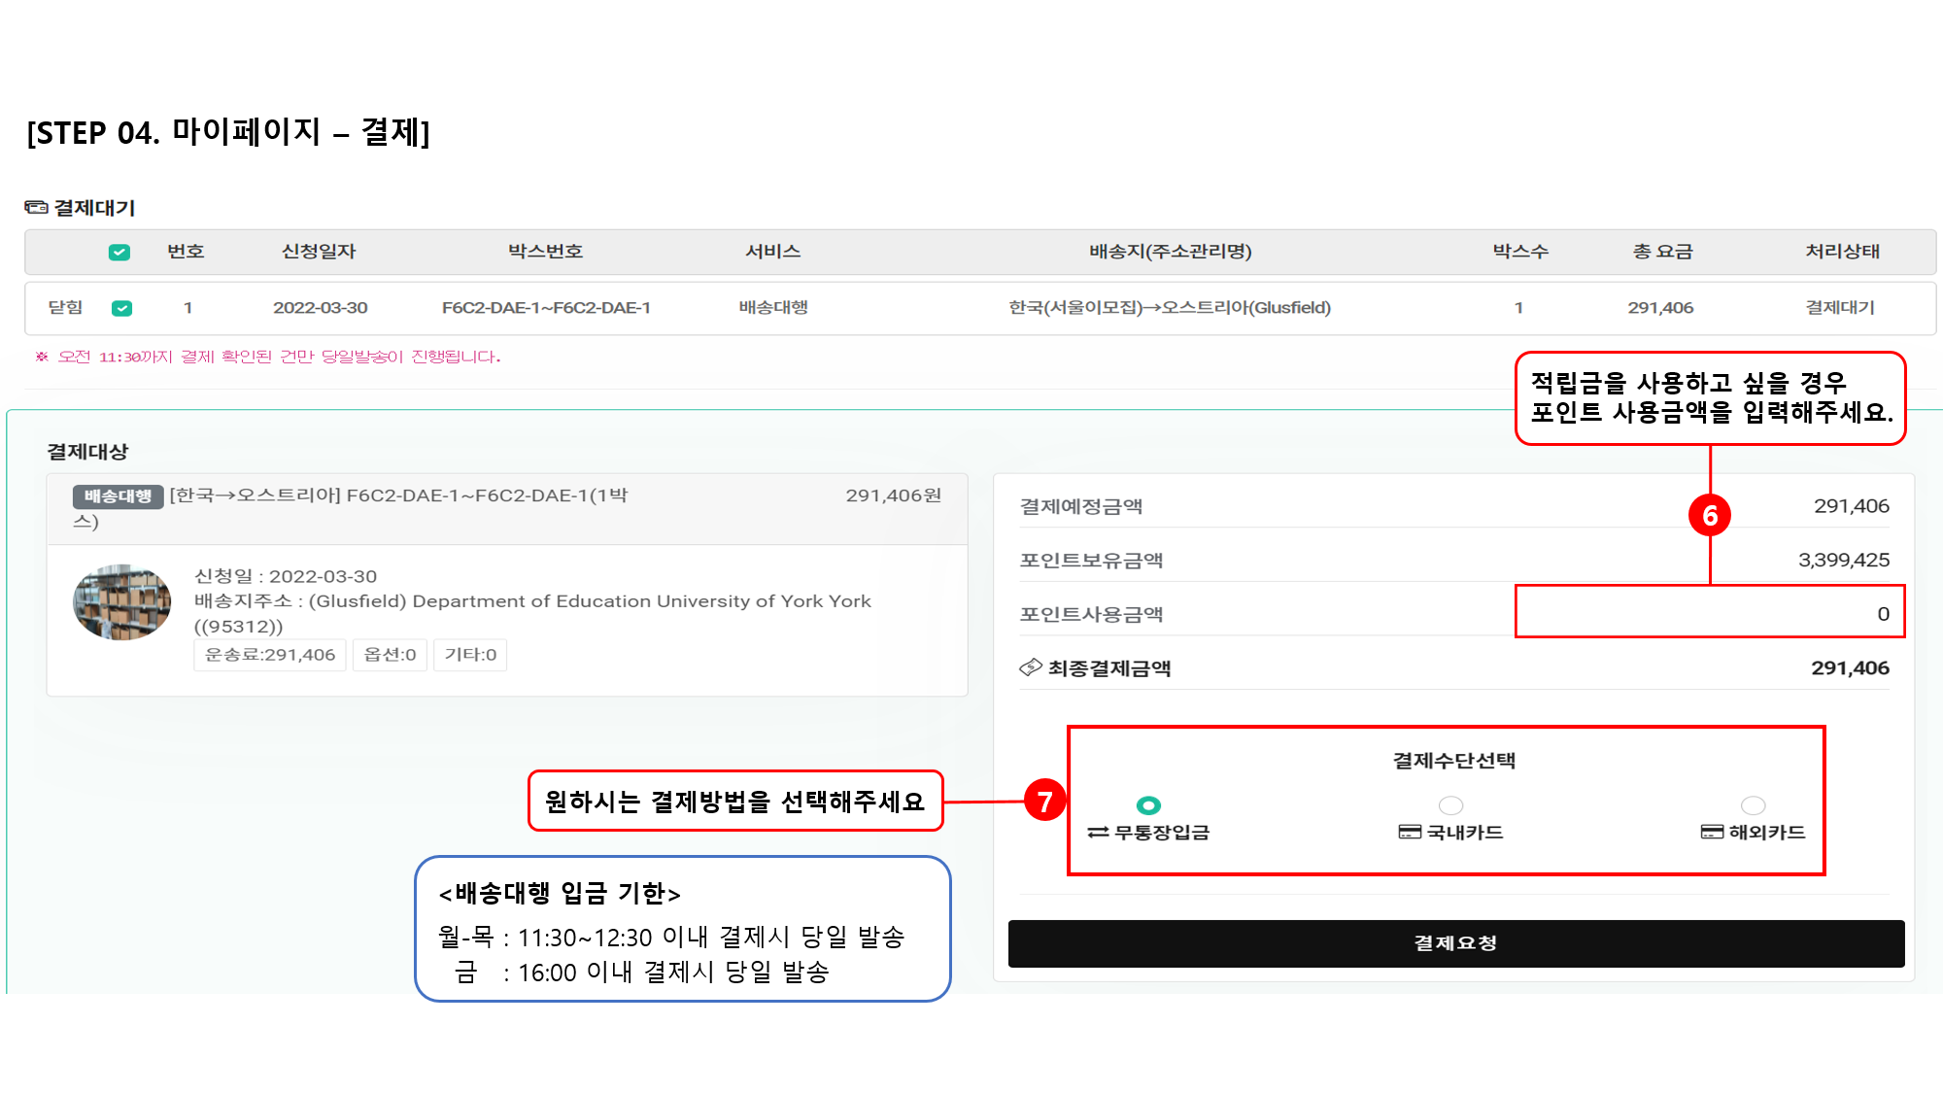
Task: Select 무통장입금 payment radio button
Action: click(x=1148, y=805)
